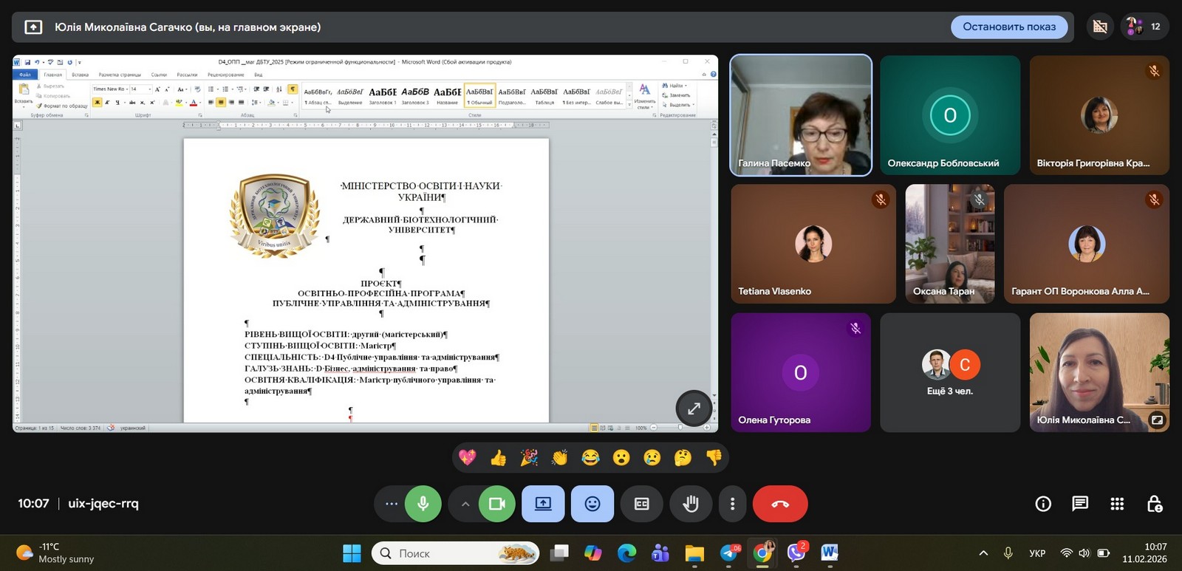Open the Файл tab in Word
The width and height of the screenshot is (1182, 571).
(25, 75)
